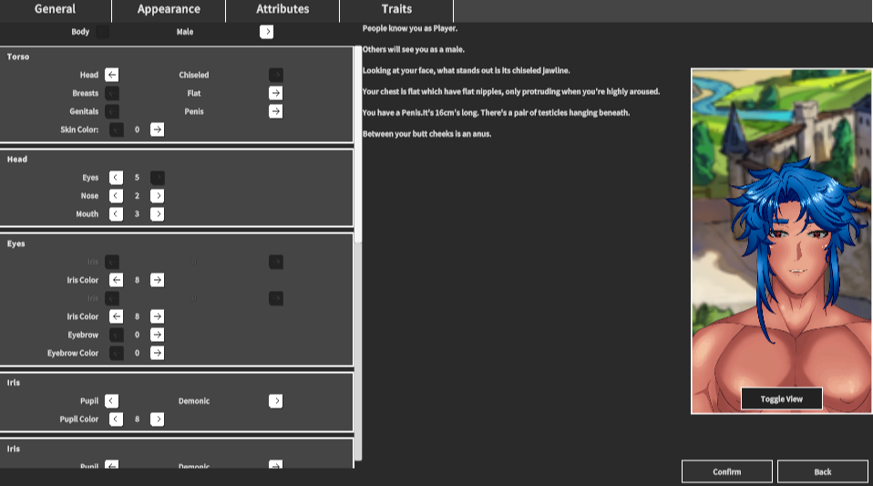Switch to the Attributes tab
873x486 pixels.
coord(282,9)
